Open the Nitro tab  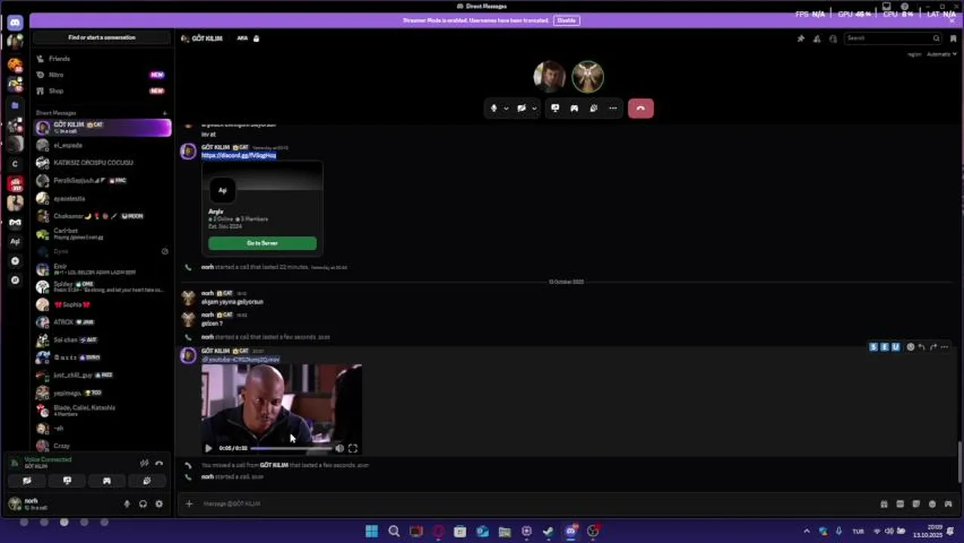point(102,75)
